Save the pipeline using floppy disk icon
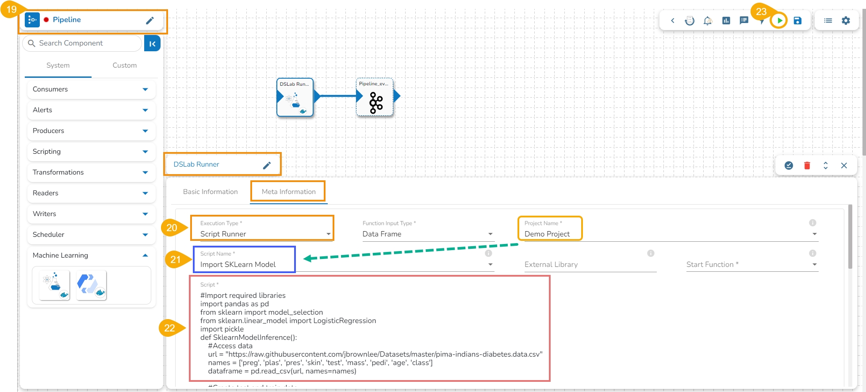866x392 pixels. pos(797,20)
